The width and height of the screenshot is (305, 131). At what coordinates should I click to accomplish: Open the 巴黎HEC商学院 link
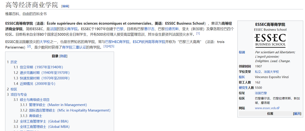pyautogui.click(x=117, y=42)
